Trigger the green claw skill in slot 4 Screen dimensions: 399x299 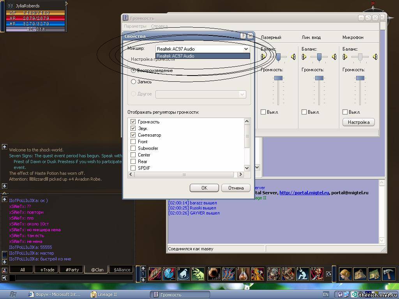coord(198,274)
